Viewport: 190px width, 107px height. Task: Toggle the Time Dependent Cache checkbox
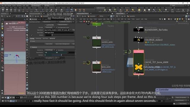pyautogui.click(x=56, y=27)
